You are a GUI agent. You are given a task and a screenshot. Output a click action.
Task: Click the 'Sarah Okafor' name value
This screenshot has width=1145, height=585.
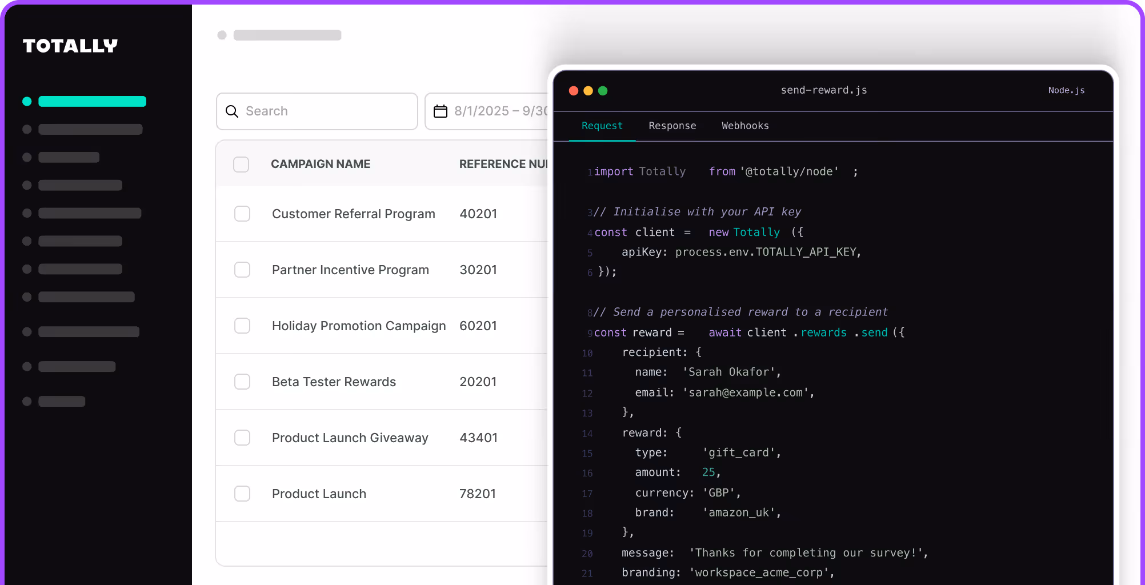pos(729,372)
